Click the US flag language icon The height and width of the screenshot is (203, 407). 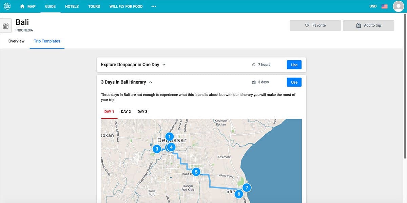(x=384, y=6)
